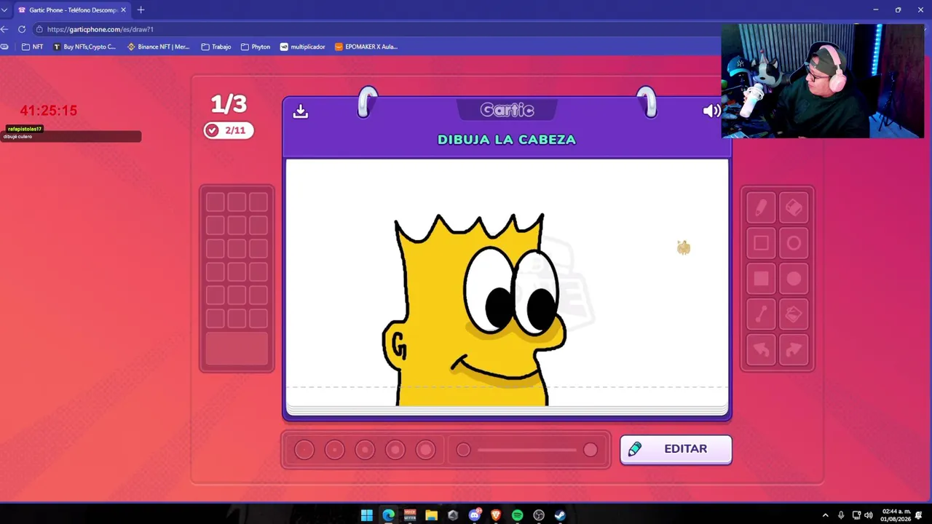Go back with the browser back arrow
Screen dimensions: 932x524
[x=4, y=29]
